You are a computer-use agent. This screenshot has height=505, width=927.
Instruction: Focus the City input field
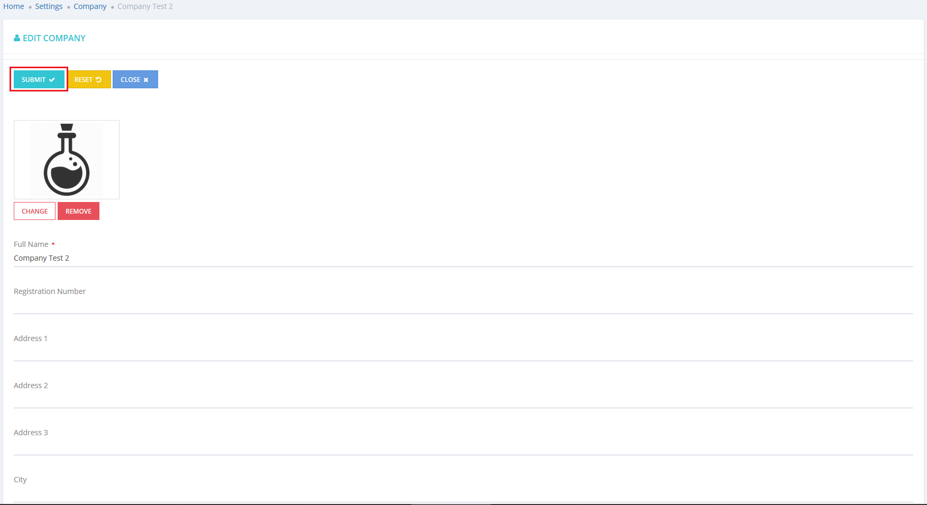tap(463, 493)
